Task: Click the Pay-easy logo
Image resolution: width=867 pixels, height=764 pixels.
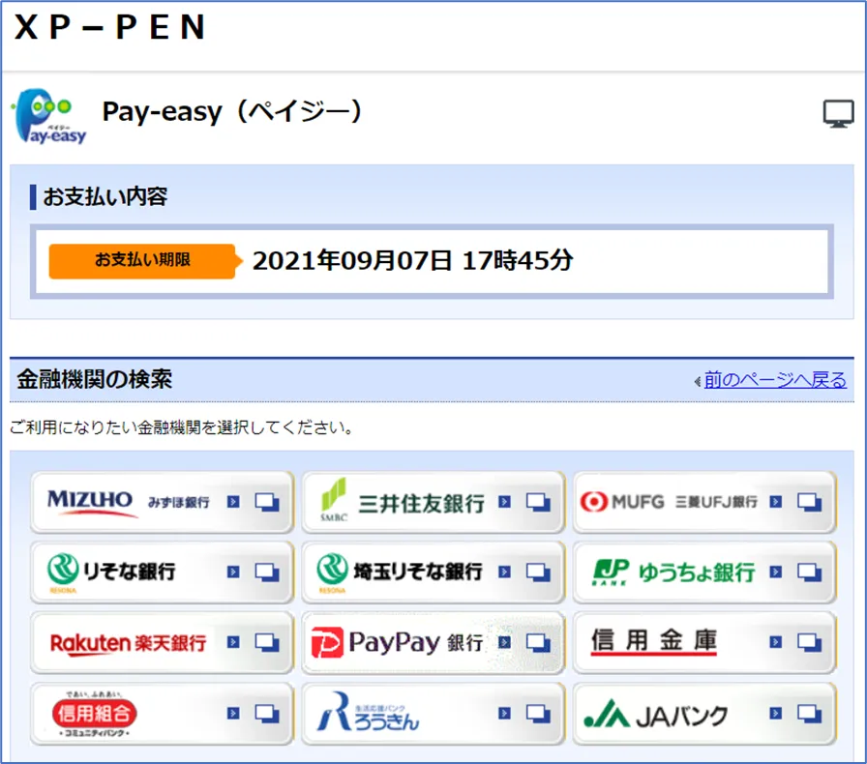Action: [49, 115]
